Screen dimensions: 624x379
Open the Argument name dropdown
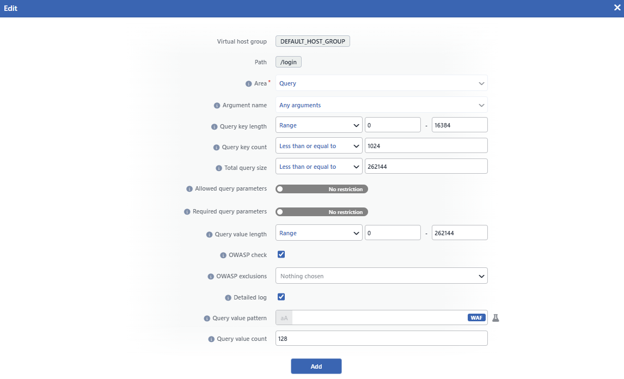click(x=382, y=105)
